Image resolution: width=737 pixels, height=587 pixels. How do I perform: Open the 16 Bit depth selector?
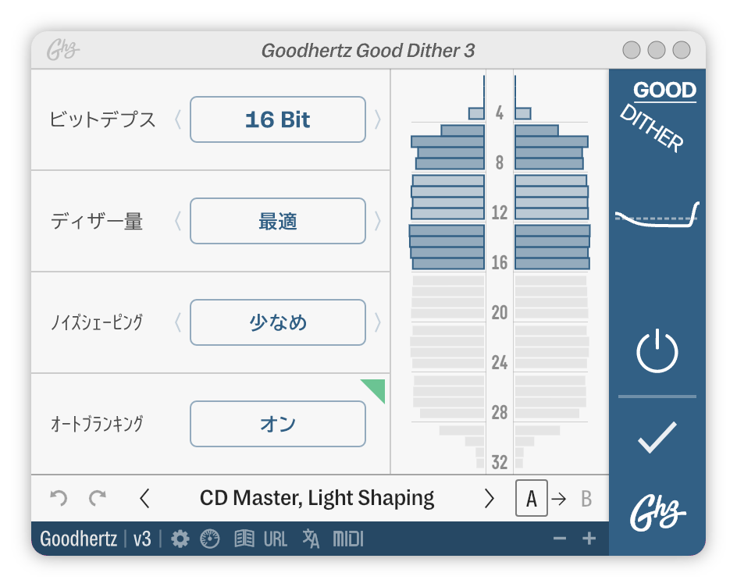click(x=278, y=119)
